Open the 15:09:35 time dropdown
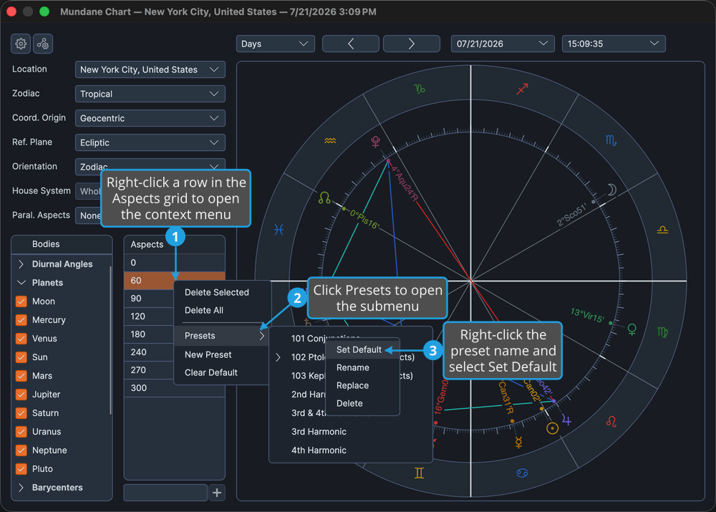The height and width of the screenshot is (512, 716). tap(614, 44)
